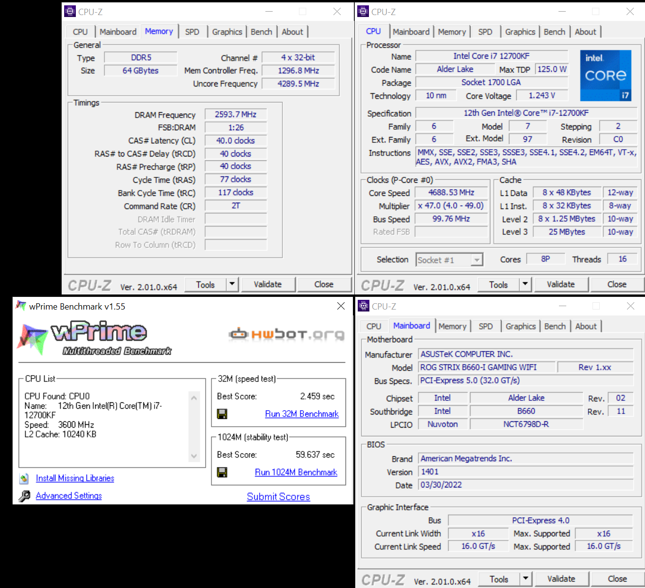
Task: Click the BIOS version field 1401
Action: click(526, 472)
